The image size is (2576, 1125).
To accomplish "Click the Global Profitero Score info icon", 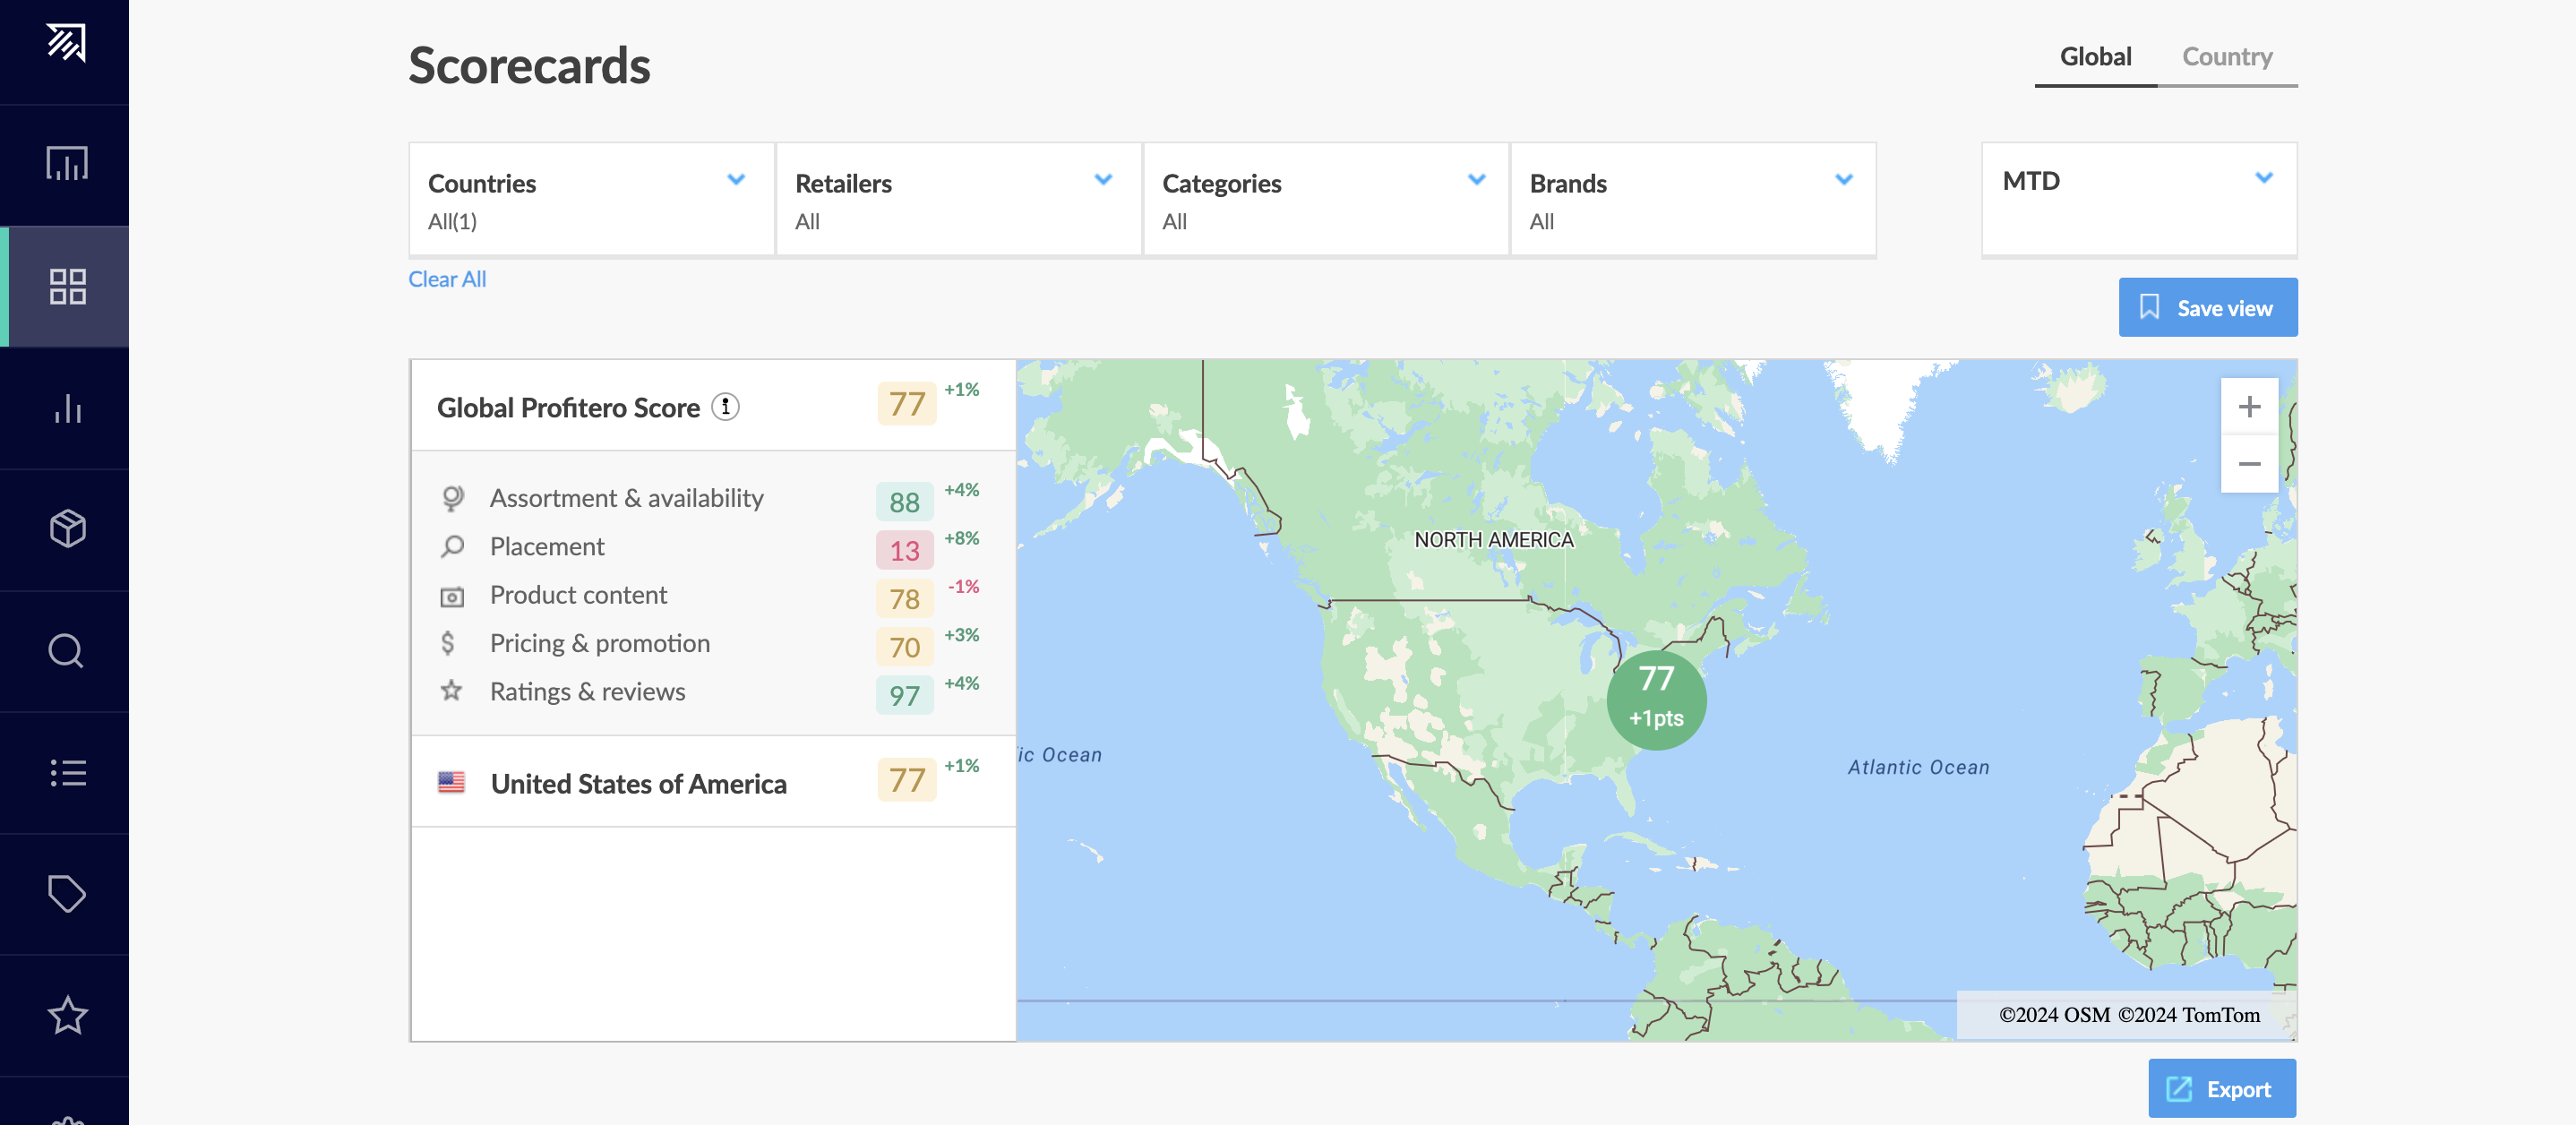I will coord(725,407).
